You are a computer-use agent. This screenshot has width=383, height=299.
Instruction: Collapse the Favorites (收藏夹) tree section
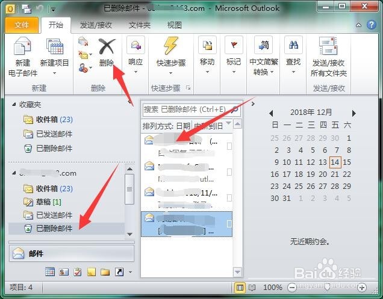[14, 105]
